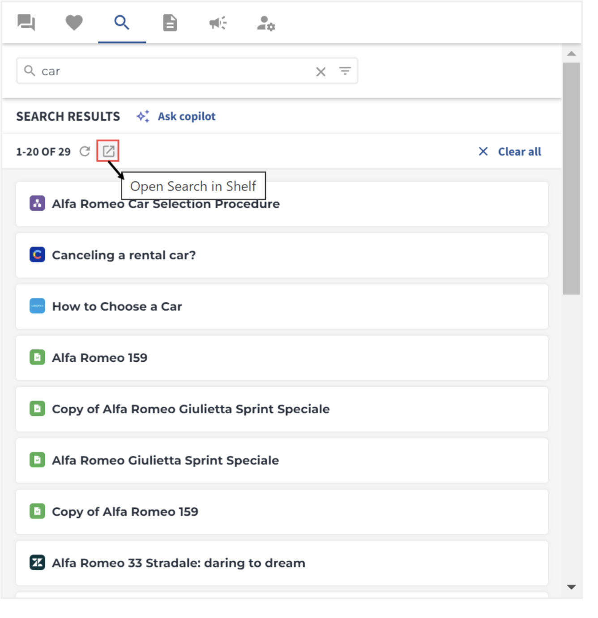Select the search magnifier tab
Viewport: 598px width, 618px height.
(x=122, y=22)
